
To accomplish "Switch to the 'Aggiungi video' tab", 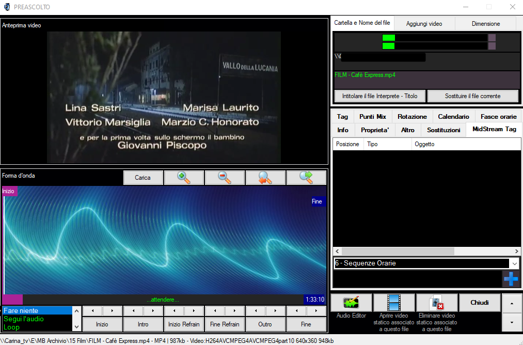I will tap(424, 24).
